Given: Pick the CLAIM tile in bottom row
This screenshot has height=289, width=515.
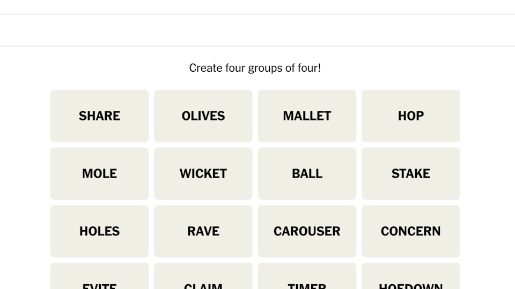Looking at the screenshot, I should click(203, 277).
